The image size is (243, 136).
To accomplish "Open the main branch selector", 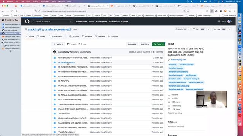I will [x=58, y=45].
